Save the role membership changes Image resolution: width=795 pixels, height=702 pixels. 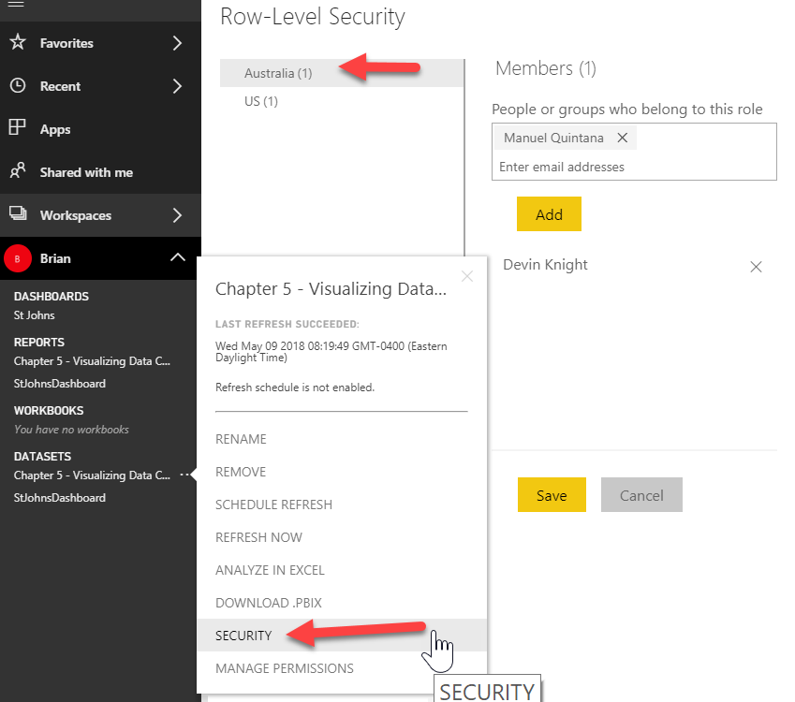pos(552,494)
